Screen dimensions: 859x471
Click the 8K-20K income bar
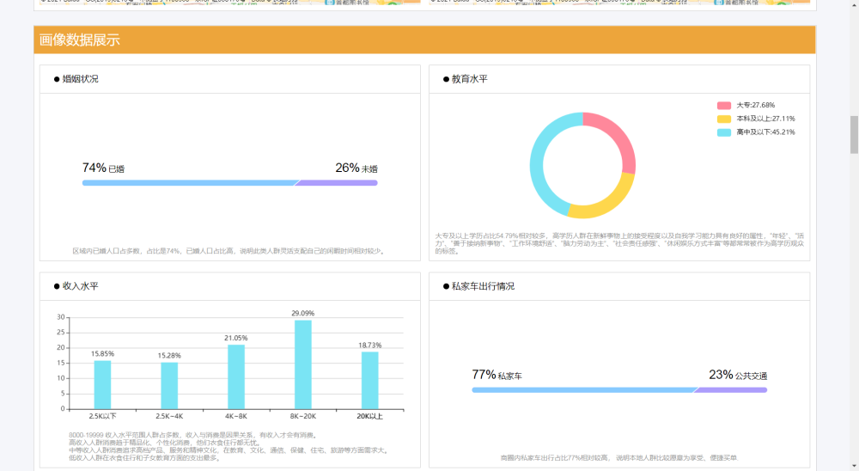(x=303, y=364)
